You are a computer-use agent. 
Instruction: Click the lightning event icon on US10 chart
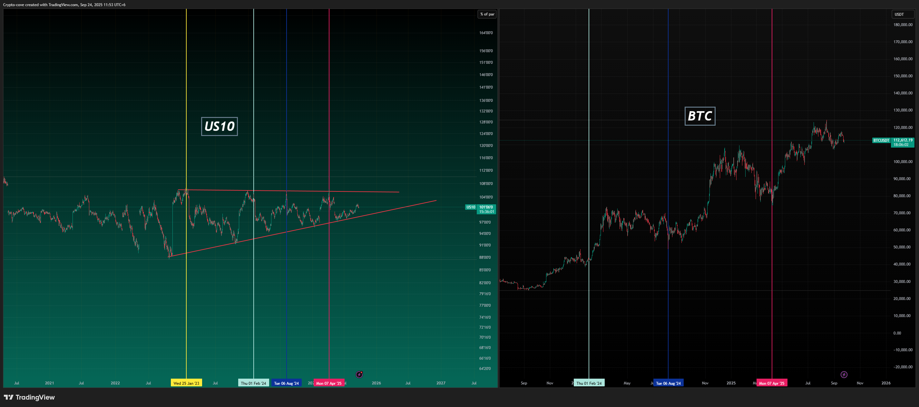coord(359,374)
